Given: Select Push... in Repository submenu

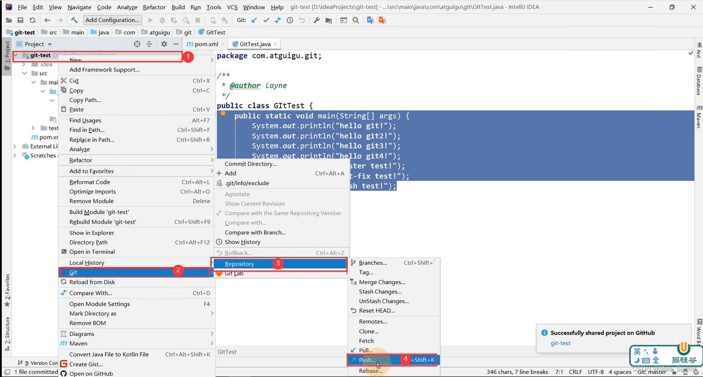Looking at the screenshot, I should [x=393, y=360].
